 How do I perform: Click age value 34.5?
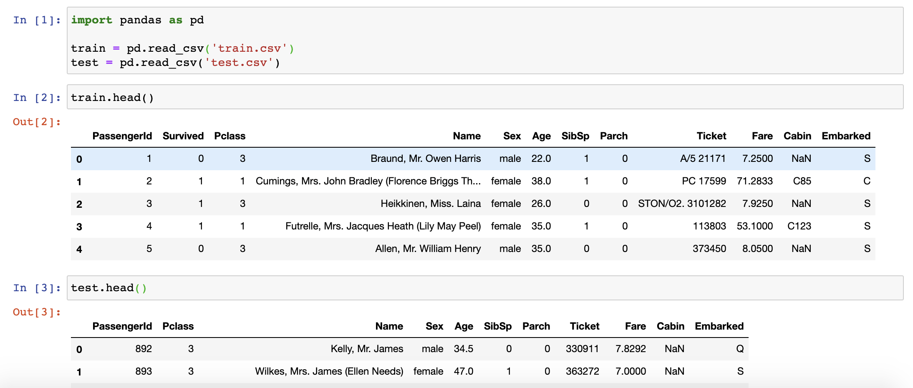click(x=464, y=349)
